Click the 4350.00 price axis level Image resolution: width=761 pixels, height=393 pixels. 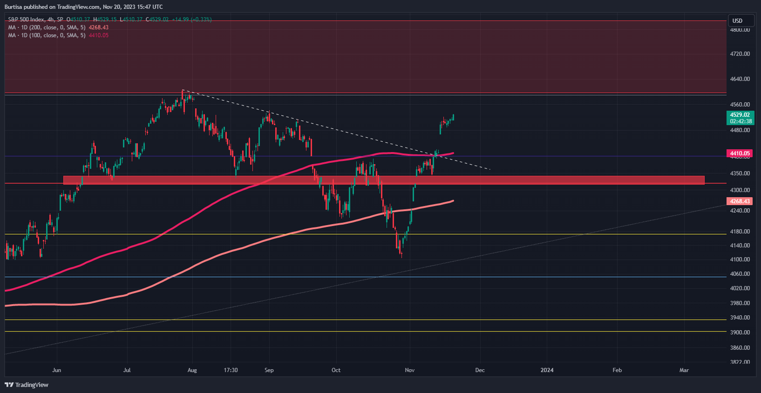740,173
